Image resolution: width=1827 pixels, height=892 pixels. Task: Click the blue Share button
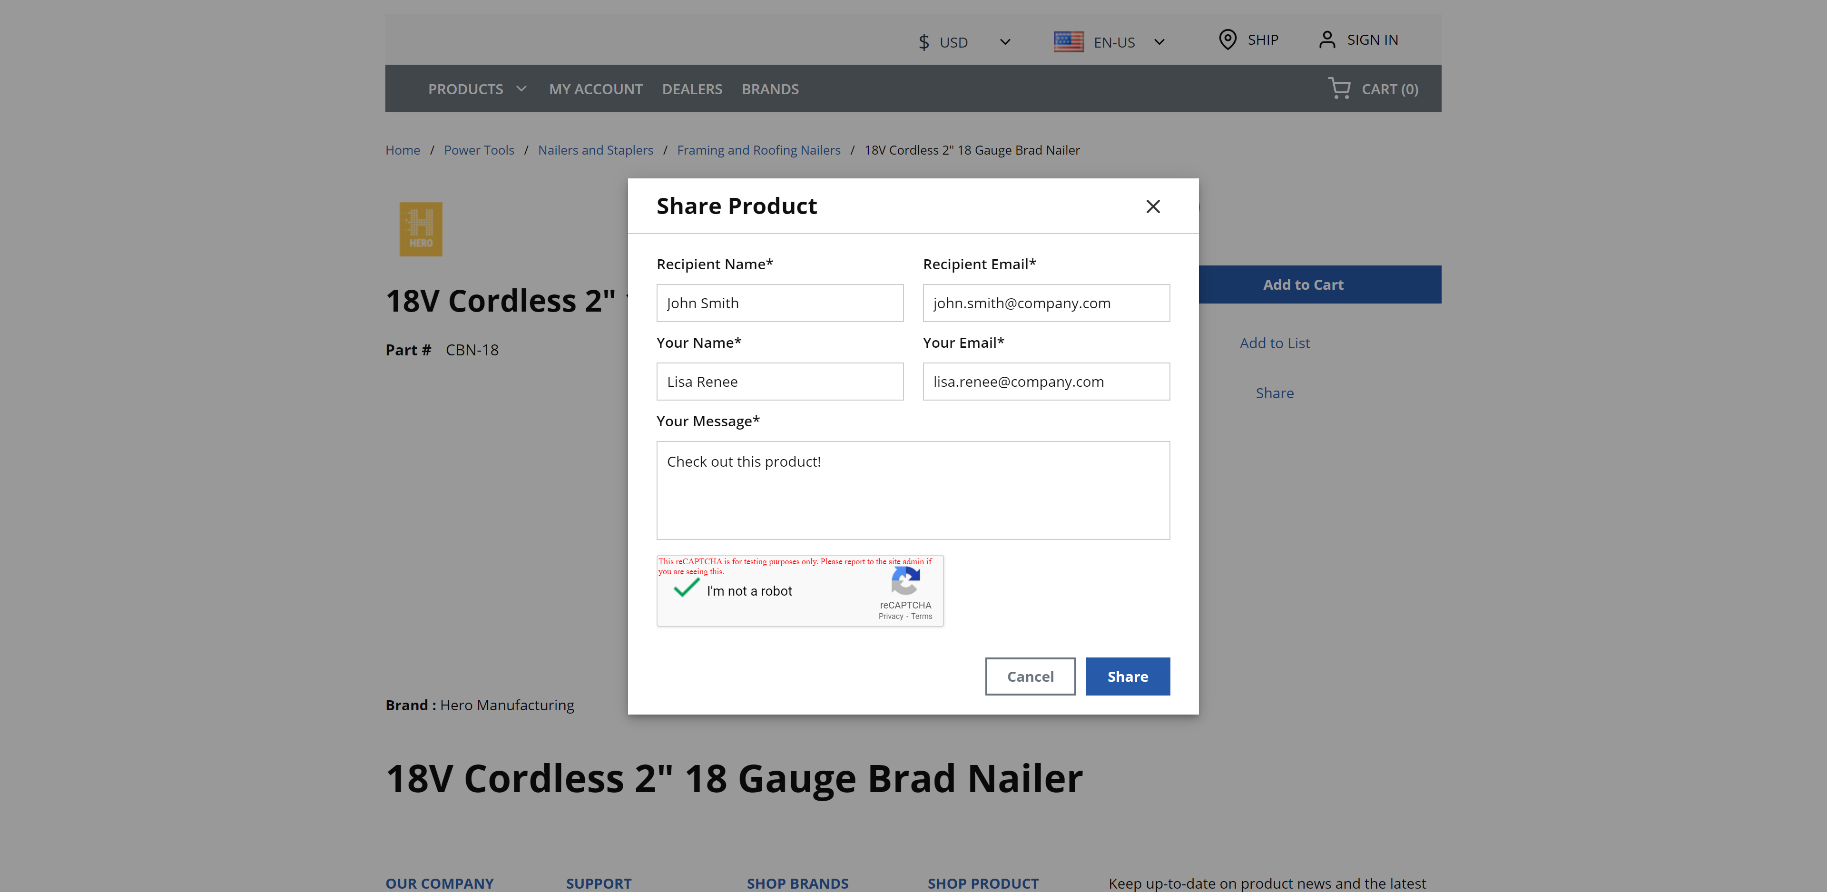(1127, 676)
